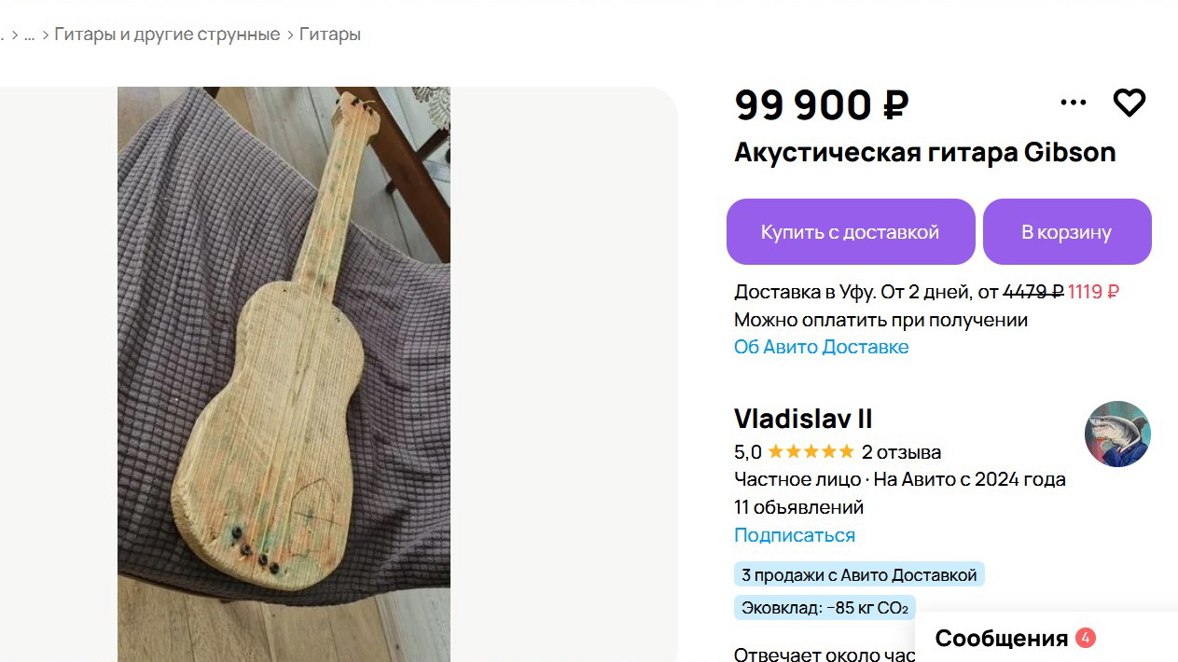
Task: Click Купить с доставкой button
Action: click(851, 232)
